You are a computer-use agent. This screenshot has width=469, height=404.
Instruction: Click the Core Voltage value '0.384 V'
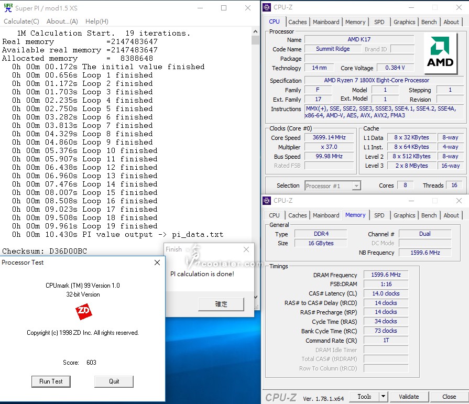pos(395,68)
